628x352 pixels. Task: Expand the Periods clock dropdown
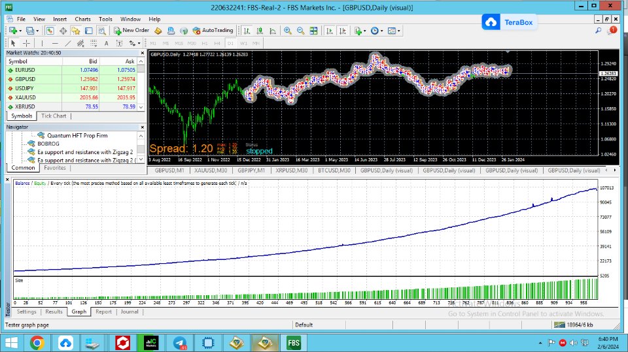click(381, 31)
